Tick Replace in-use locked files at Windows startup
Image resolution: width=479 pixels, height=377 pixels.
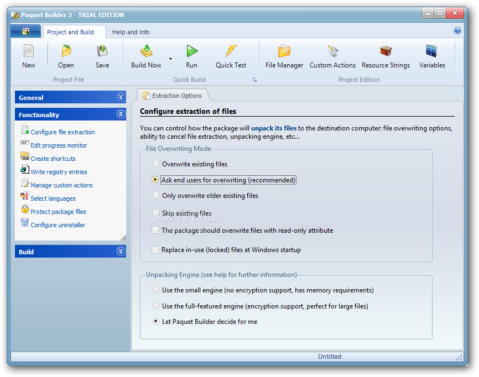(x=155, y=250)
